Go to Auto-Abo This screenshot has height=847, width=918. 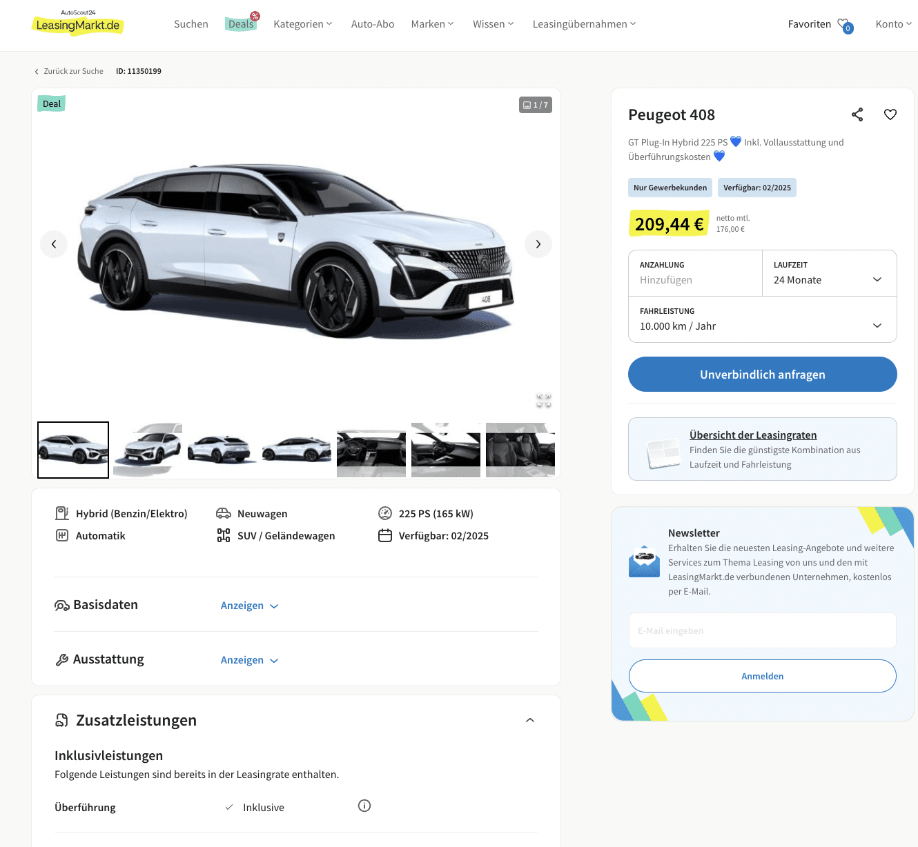click(x=373, y=24)
